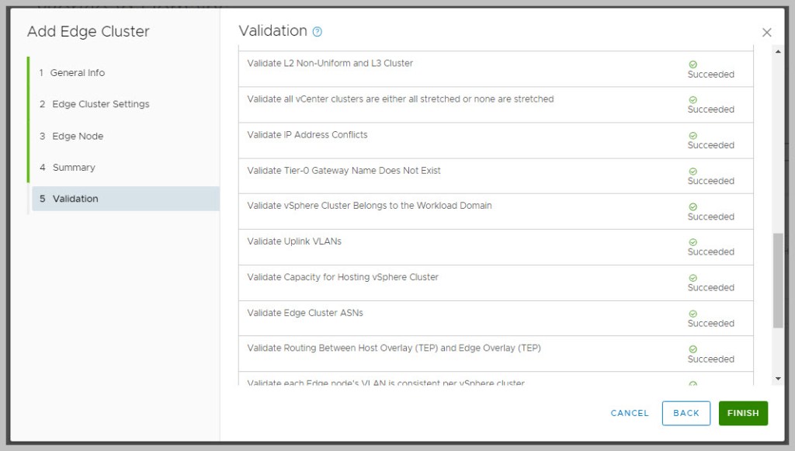795x451 pixels.
Task: Go to General Info step
Action: click(77, 73)
